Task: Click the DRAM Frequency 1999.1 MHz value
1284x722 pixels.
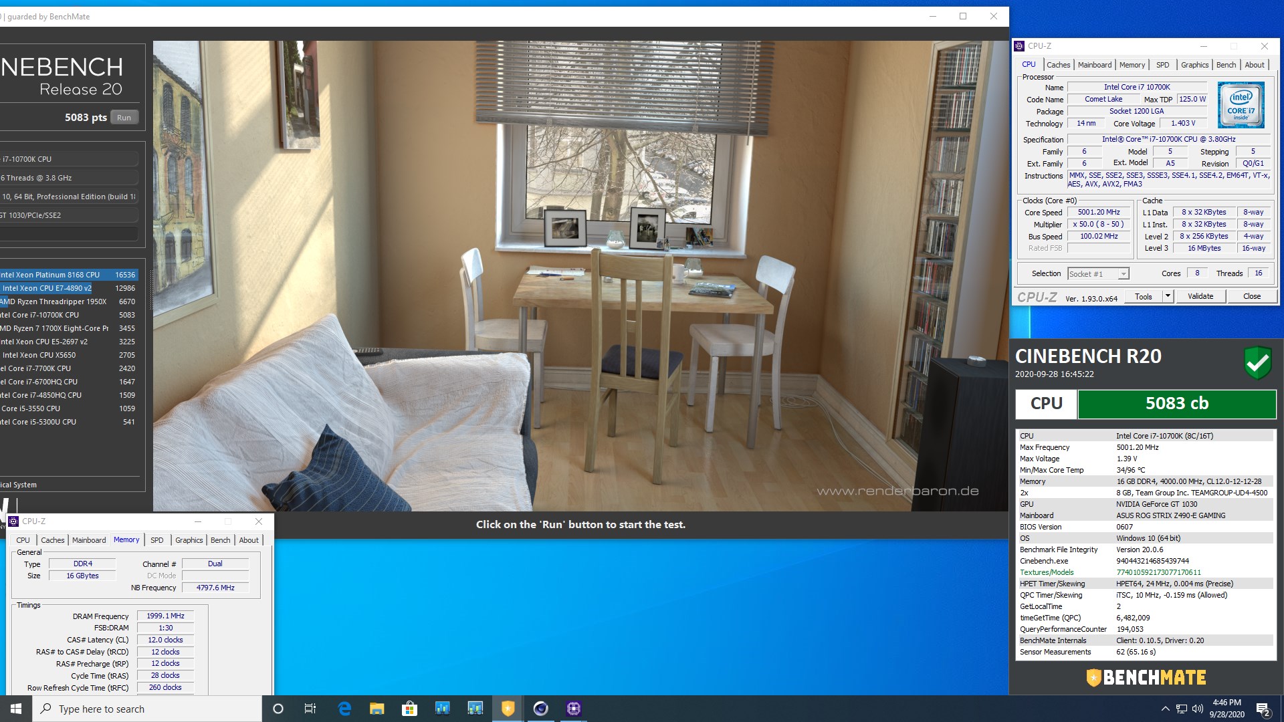Action: click(x=165, y=616)
